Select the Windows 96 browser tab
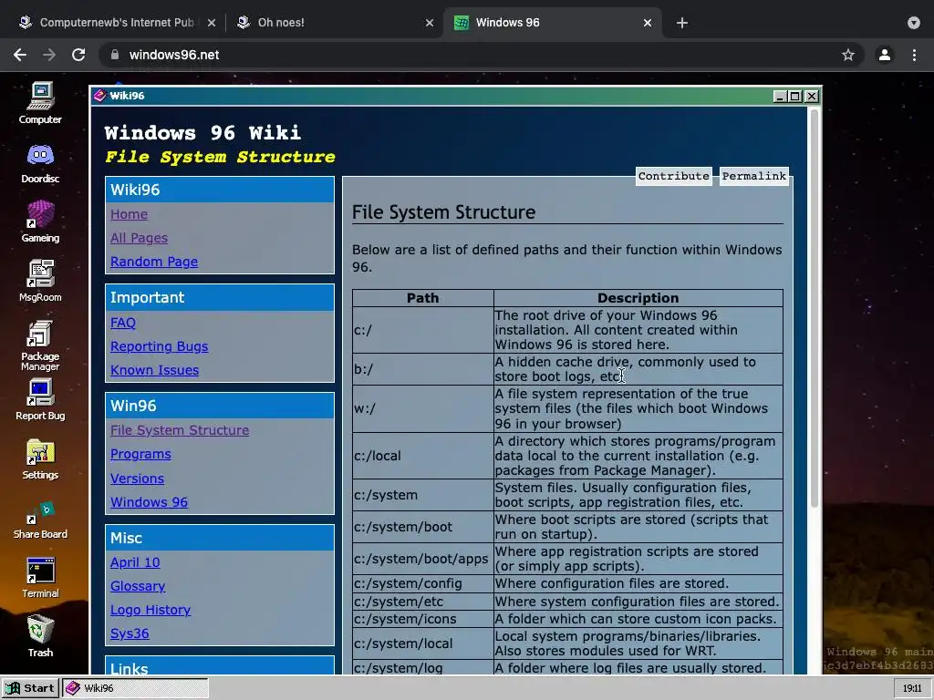934x700 pixels. [x=552, y=23]
